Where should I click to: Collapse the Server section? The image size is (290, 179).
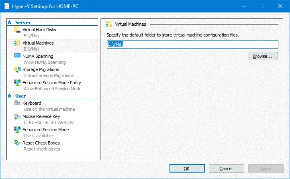[x=10, y=23]
